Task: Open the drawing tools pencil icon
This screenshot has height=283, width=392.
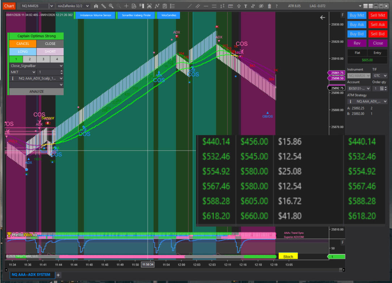Action: 103,6
